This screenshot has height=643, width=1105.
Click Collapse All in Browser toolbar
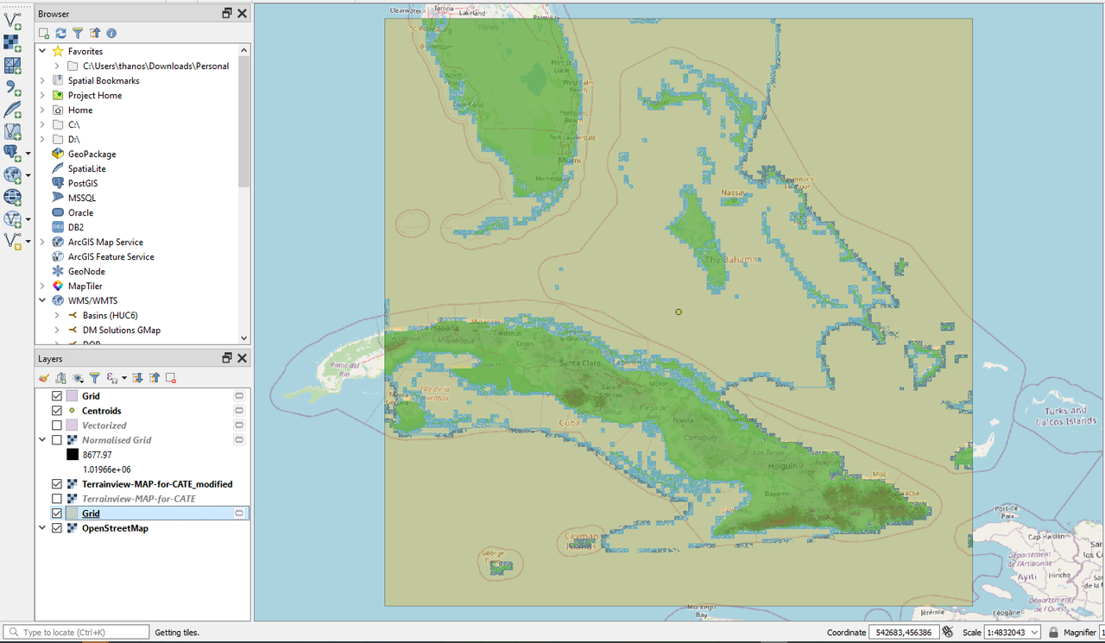click(x=95, y=33)
